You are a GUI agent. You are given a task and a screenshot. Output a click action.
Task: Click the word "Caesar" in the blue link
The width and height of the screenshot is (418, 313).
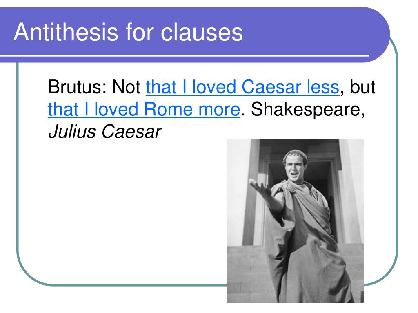tap(271, 87)
